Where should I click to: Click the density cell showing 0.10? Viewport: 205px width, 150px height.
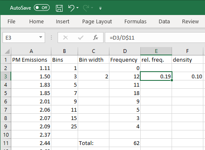[187, 76]
